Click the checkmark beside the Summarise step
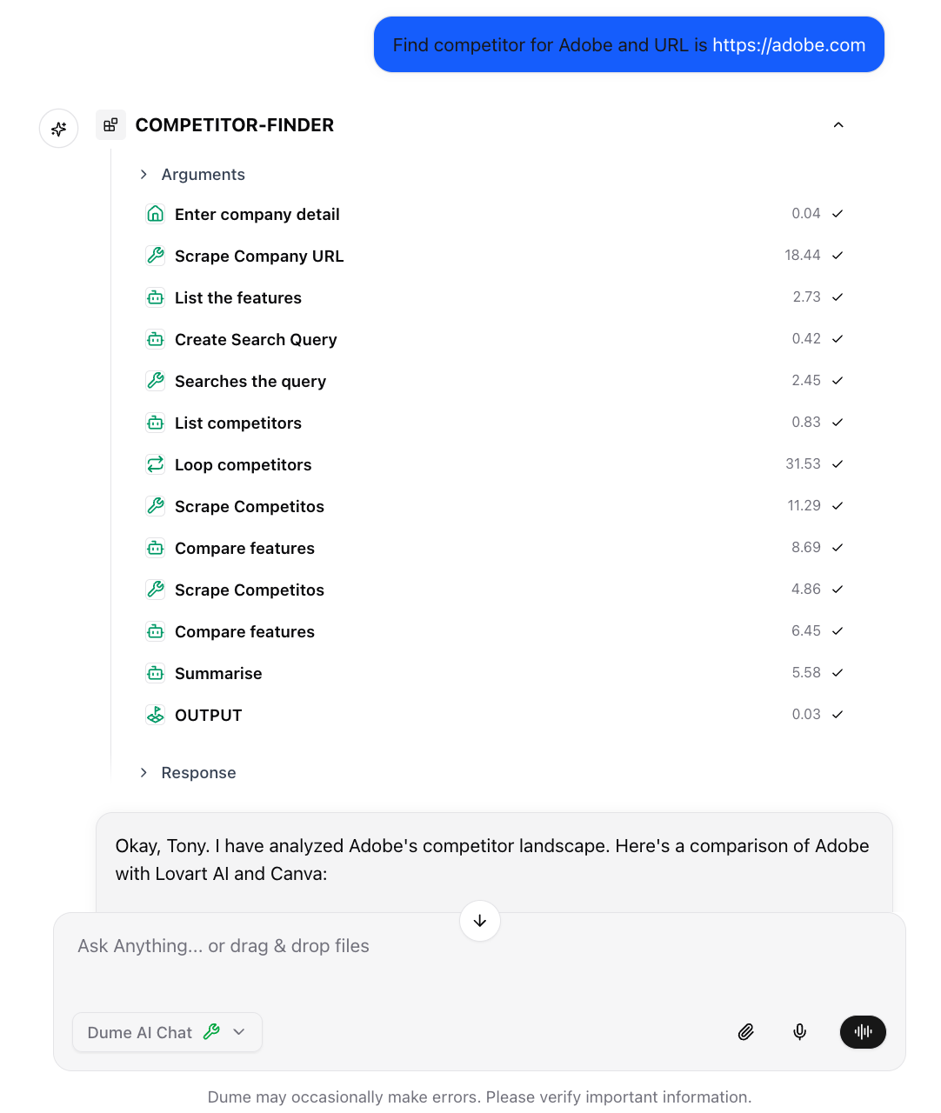The image size is (941, 1113). tap(837, 672)
